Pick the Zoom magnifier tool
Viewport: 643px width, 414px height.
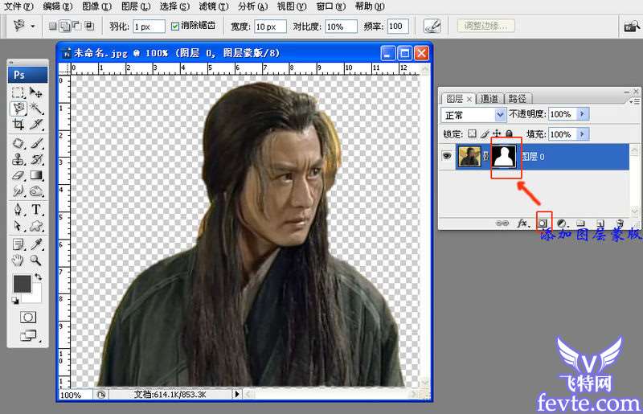coord(36,260)
